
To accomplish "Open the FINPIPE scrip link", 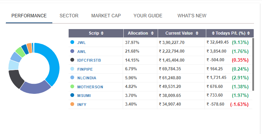I will point(85,69).
